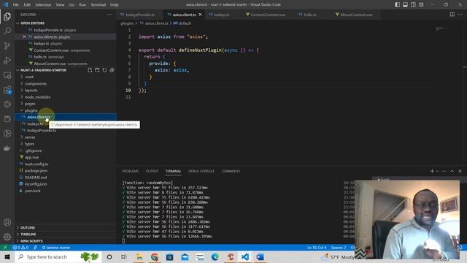Open the Remote Explorer view
Image resolution: width=467 pixels, height=263 pixels.
[x=7, y=75]
